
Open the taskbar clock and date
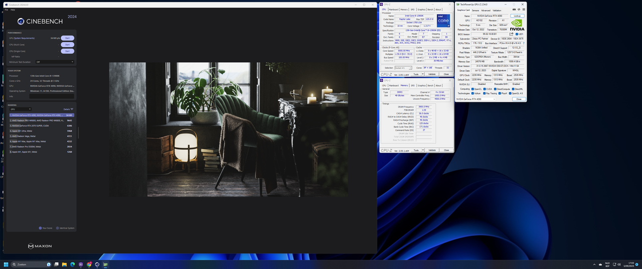tap(630, 264)
